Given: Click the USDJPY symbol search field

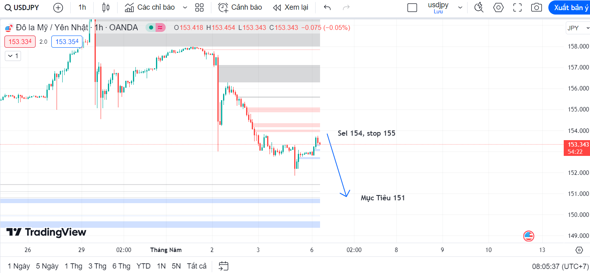Looking at the screenshot, I should (22, 7).
